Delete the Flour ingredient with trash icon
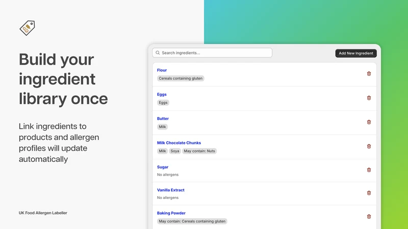 coord(369,74)
